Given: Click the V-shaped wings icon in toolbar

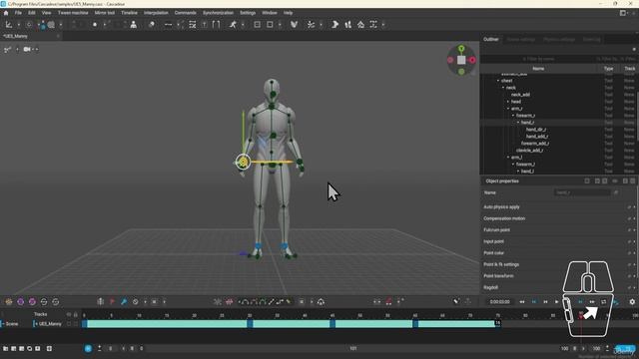Looking at the screenshot, I should pyautogui.click(x=294, y=25).
